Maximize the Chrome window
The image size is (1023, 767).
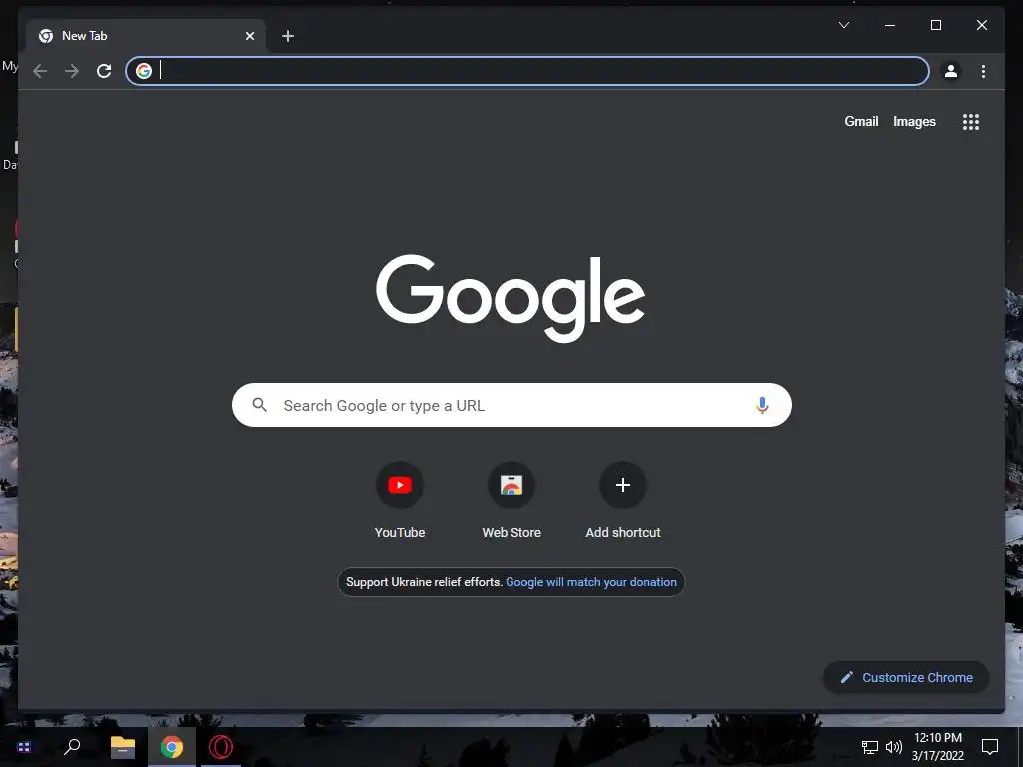[935, 25]
